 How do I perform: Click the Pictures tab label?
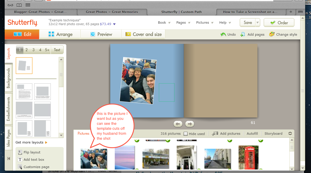click(x=83, y=134)
